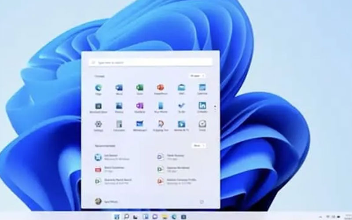This screenshot has height=220, width=352.
Task: Launch the Photos app from pinned apps
Action: (x=119, y=107)
